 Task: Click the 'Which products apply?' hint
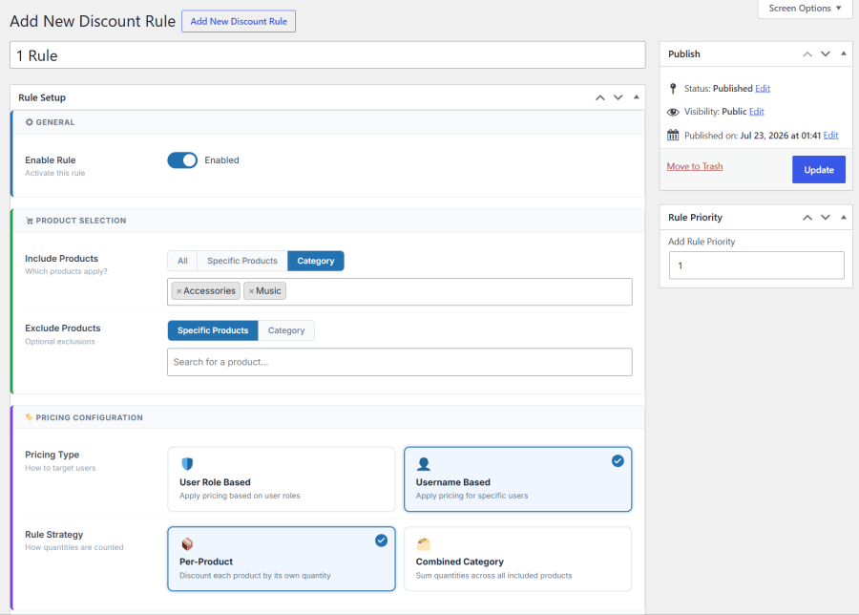(66, 271)
